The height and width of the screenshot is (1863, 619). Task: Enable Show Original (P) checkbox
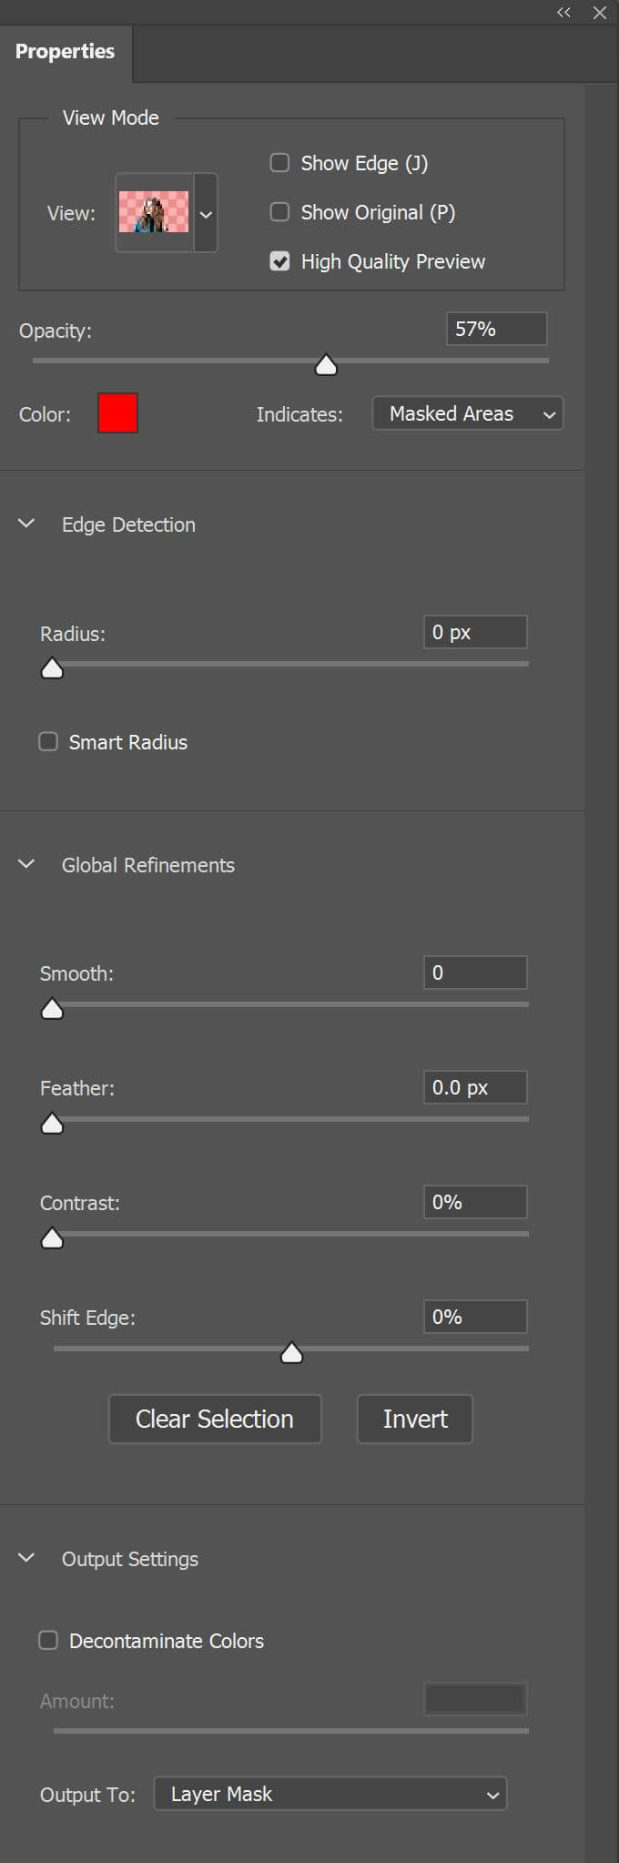click(x=280, y=212)
